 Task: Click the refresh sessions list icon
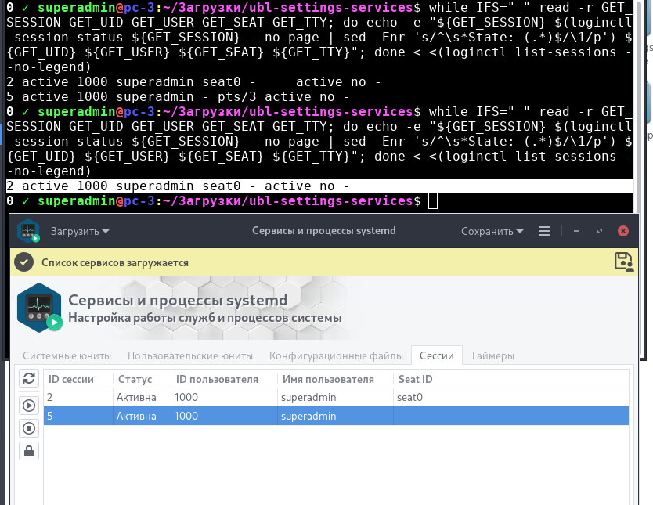(x=29, y=378)
